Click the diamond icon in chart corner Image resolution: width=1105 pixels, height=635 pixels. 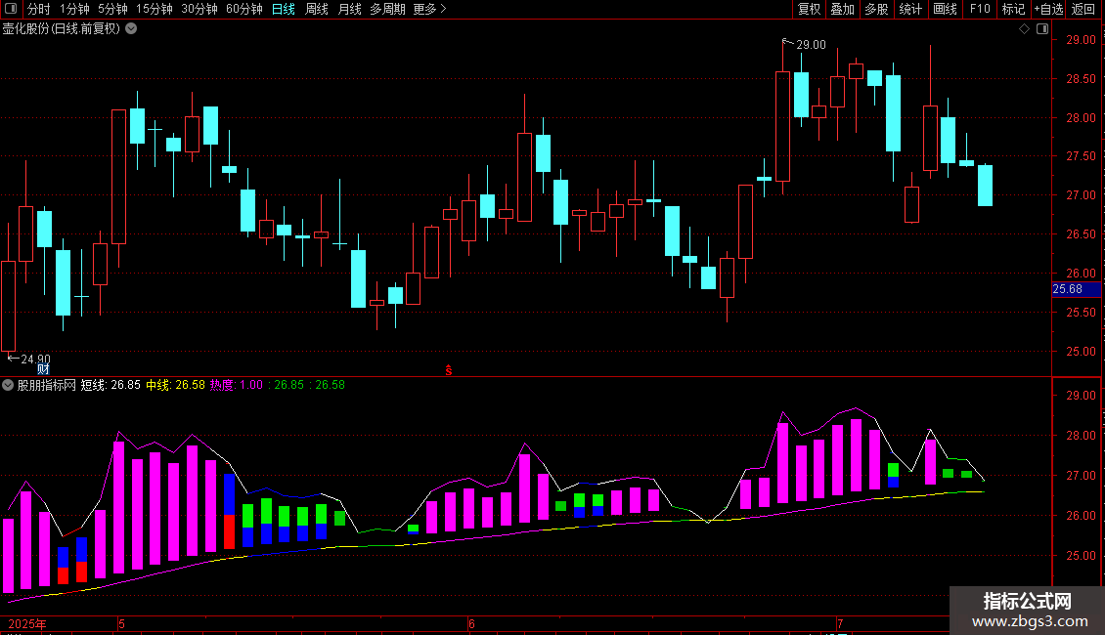1024,29
